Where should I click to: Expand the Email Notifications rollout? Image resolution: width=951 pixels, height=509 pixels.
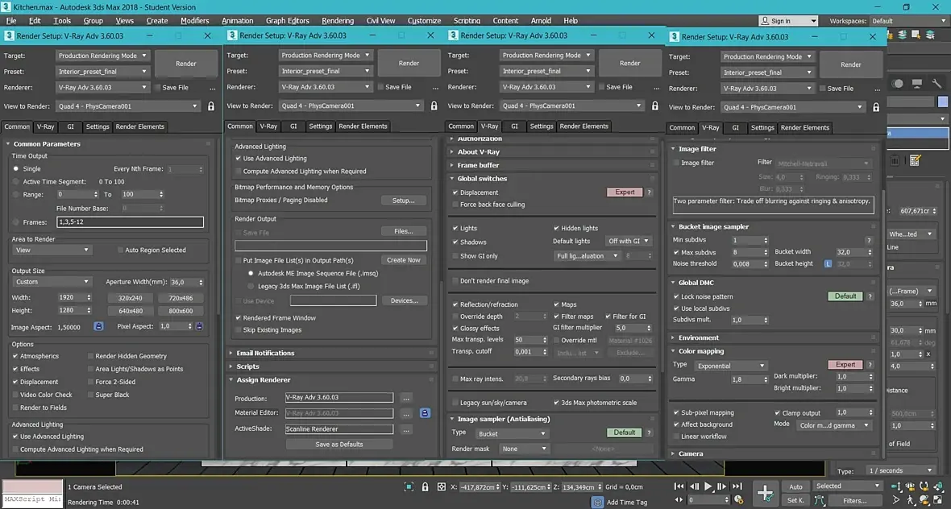tap(265, 353)
